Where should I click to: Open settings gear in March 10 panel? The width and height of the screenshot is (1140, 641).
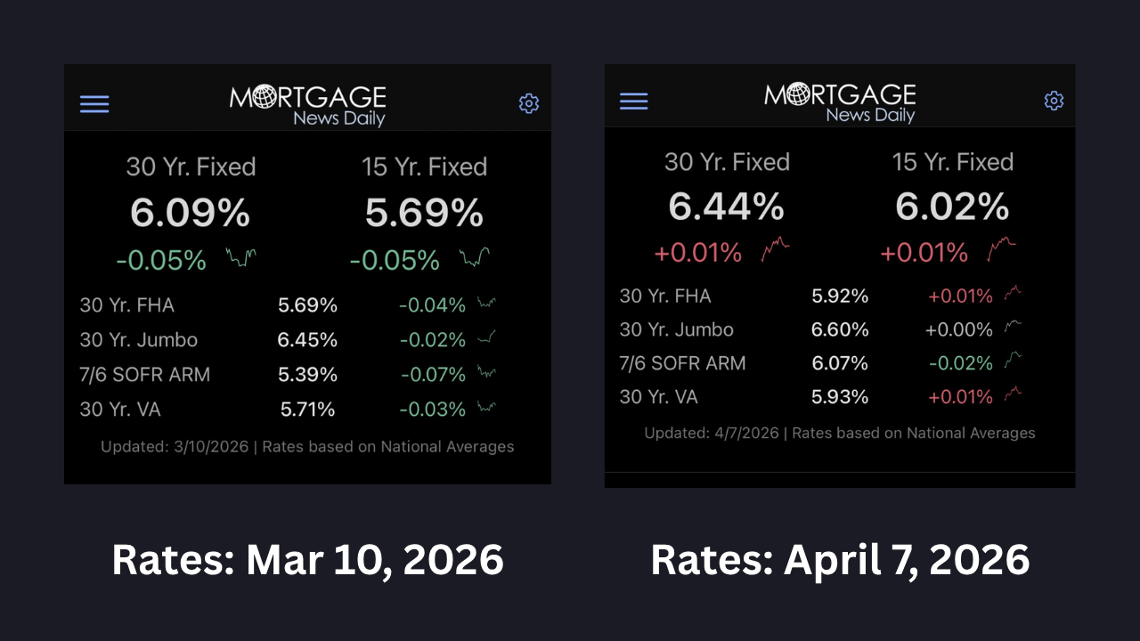point(529,104)
